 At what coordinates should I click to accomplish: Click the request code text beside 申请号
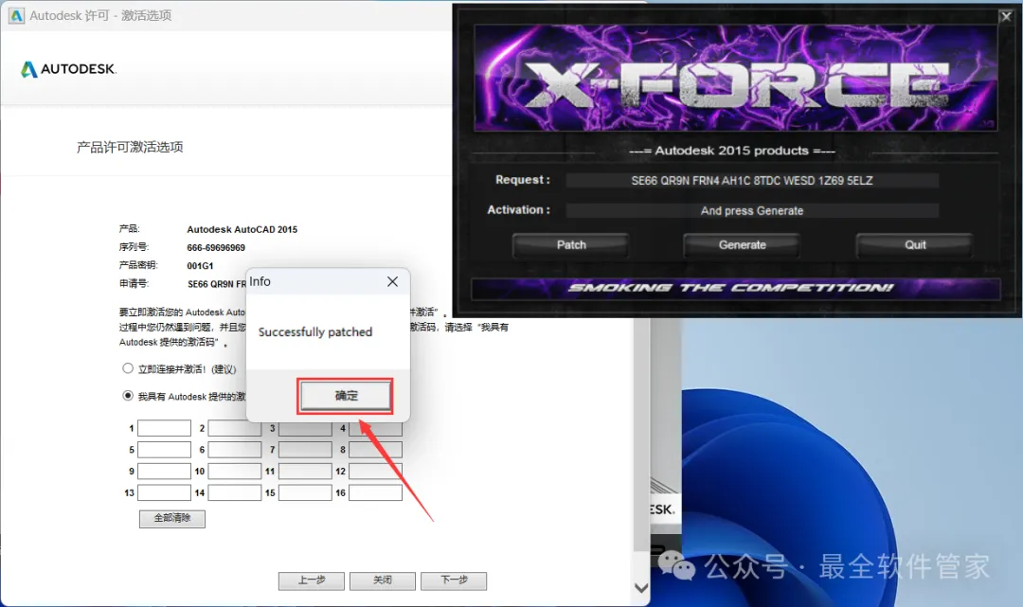217,284
